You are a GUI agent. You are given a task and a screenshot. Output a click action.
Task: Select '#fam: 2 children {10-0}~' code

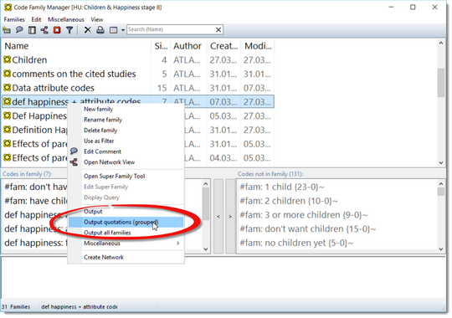click(x=289, y=201)
